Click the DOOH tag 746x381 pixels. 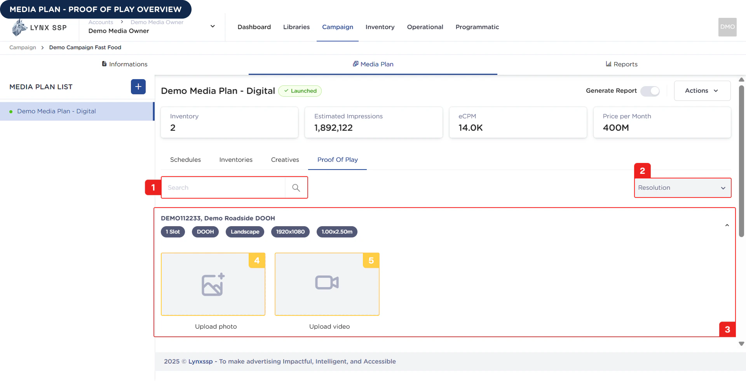(205, 232)
